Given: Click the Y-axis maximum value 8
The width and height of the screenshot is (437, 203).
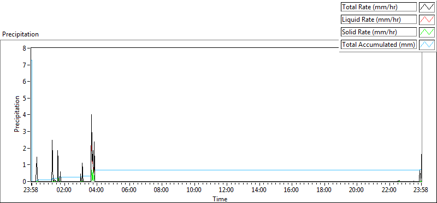Looking at the screenshot, I should pyautogui.click(x=24, y=48).
